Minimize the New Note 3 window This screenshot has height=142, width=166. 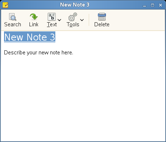tap(145, 5)
